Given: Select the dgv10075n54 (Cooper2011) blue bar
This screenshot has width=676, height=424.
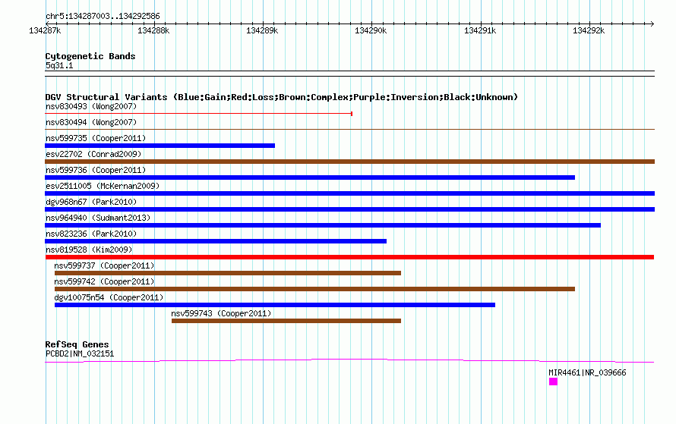Looking at the screenshot, I should pyautogui.click(x=275, y=305).
